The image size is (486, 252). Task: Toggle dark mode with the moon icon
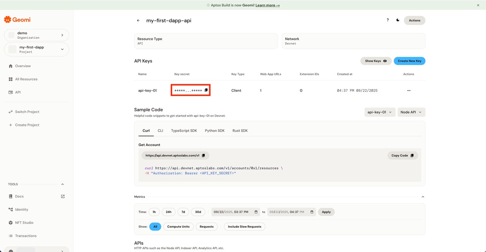click(398, 20)
